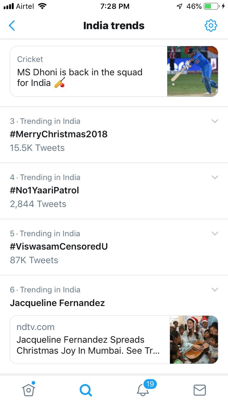Go to Home tab icon

coord(28,390)
